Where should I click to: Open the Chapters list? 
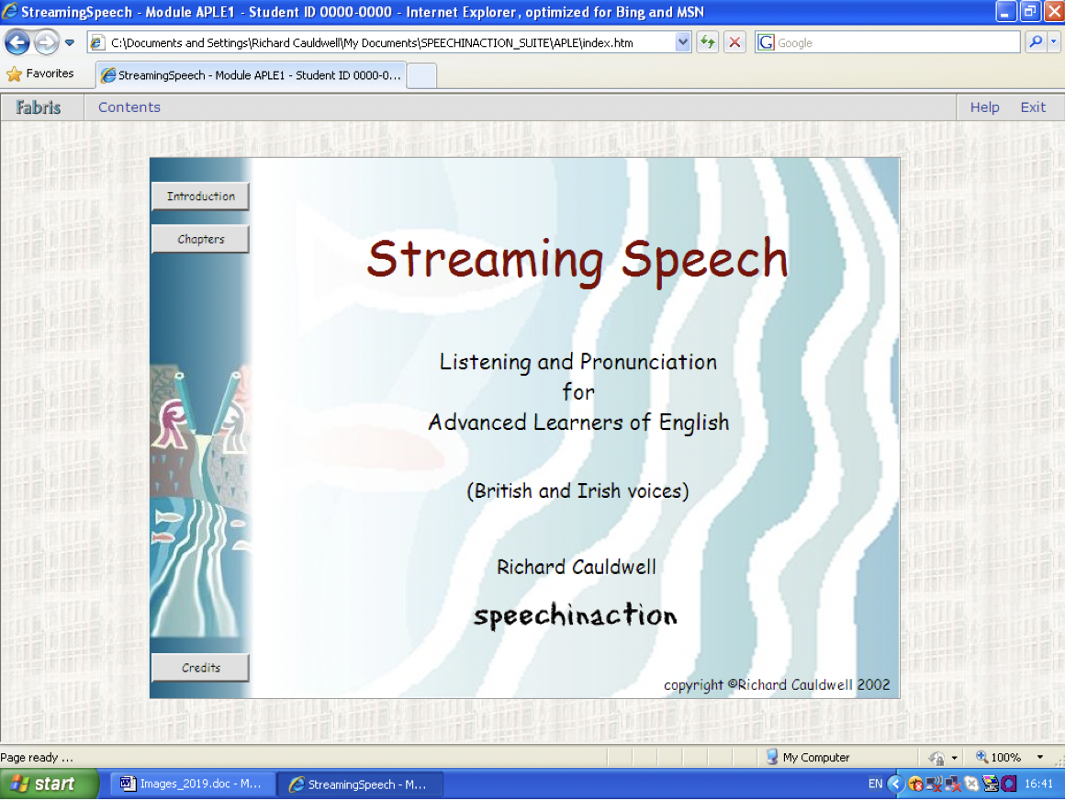click(x=200, y=239)
